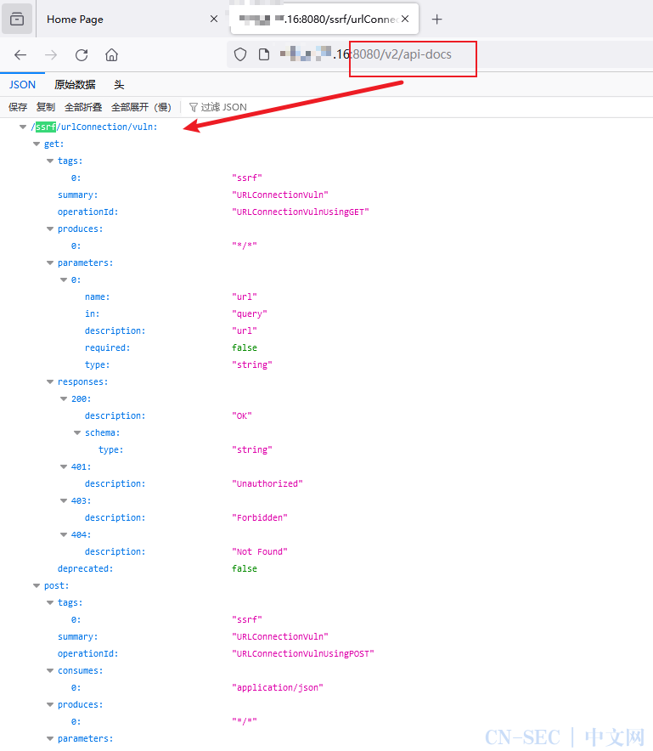Click the summary key under post
Viewport: 653px width, 751px height.
[77, 636]
